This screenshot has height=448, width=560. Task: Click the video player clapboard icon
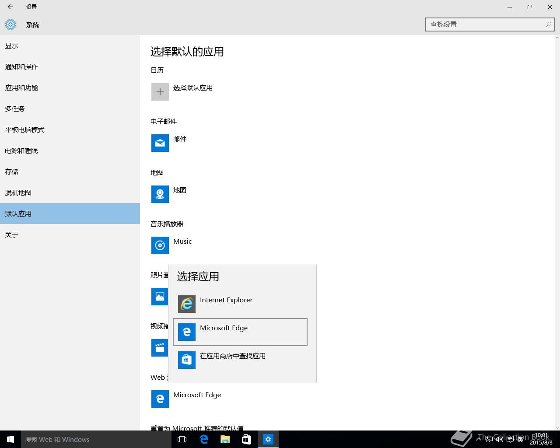click(x=160, y=348)
